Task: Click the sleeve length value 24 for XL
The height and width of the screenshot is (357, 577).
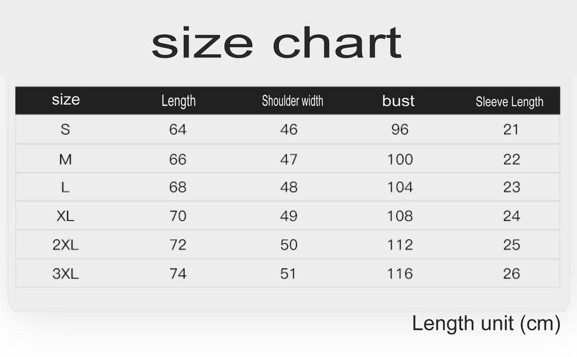Action: (x=511, y=216)
